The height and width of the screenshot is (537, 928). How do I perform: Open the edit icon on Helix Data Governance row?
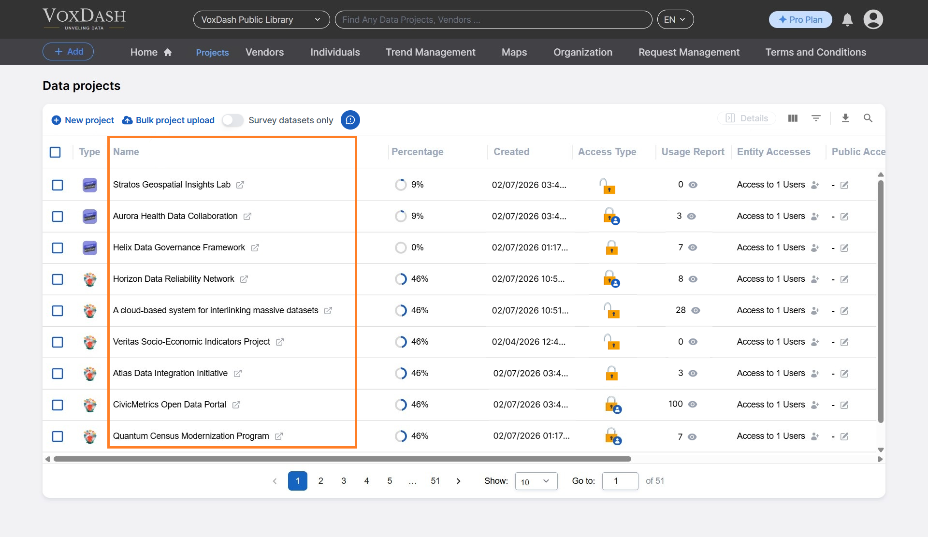(844, 247)
